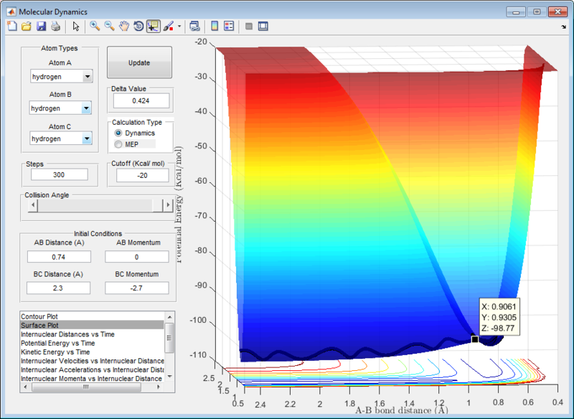Insert a colorbar from the toolbar
Screen dimensions: 574x419
214,27
